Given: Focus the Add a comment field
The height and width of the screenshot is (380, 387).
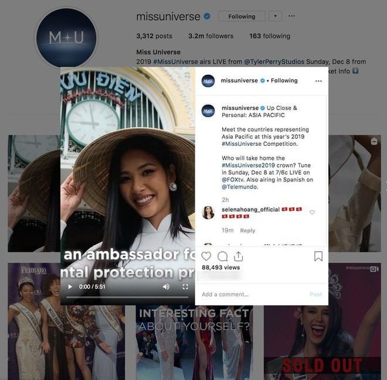Looking at the screenshot, I should pos(253,295).
